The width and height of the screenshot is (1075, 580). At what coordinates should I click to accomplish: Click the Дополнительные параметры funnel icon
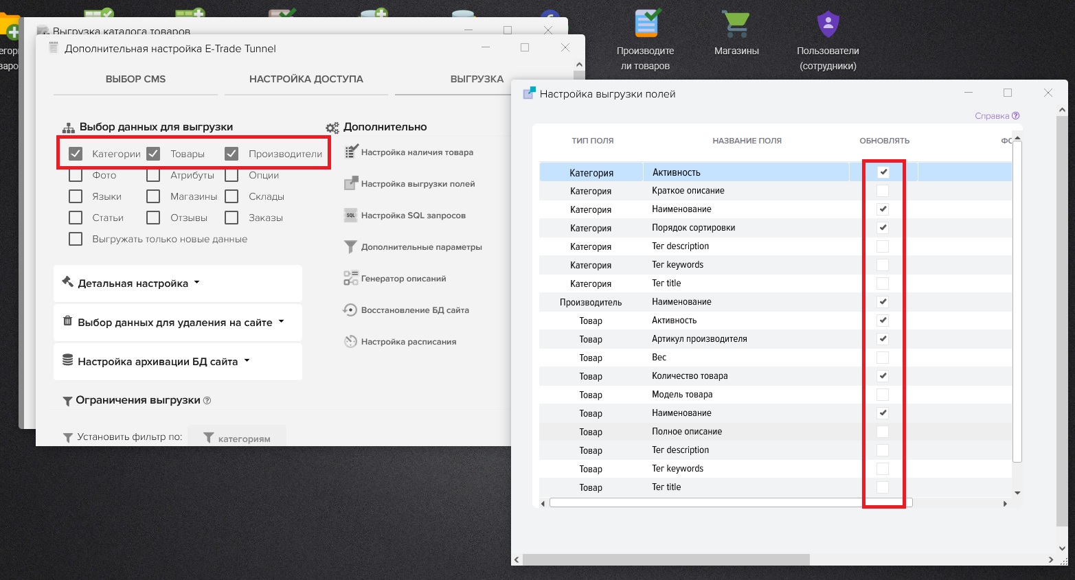point(351,246)
